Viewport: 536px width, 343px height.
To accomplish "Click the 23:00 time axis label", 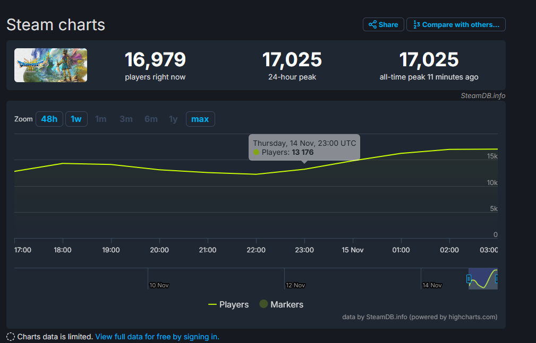I will coord(304,250).
